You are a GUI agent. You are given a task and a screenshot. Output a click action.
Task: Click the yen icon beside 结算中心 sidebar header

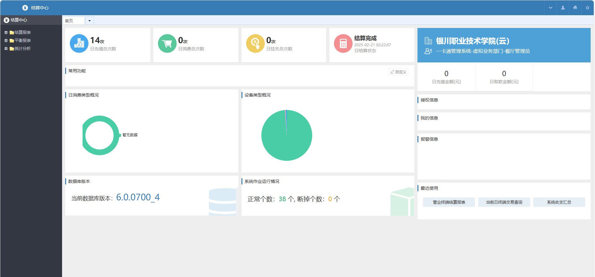pos(7,20)
